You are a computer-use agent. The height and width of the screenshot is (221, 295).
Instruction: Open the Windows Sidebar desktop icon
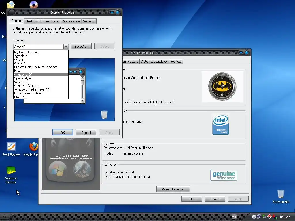click(x=11, y=175)
